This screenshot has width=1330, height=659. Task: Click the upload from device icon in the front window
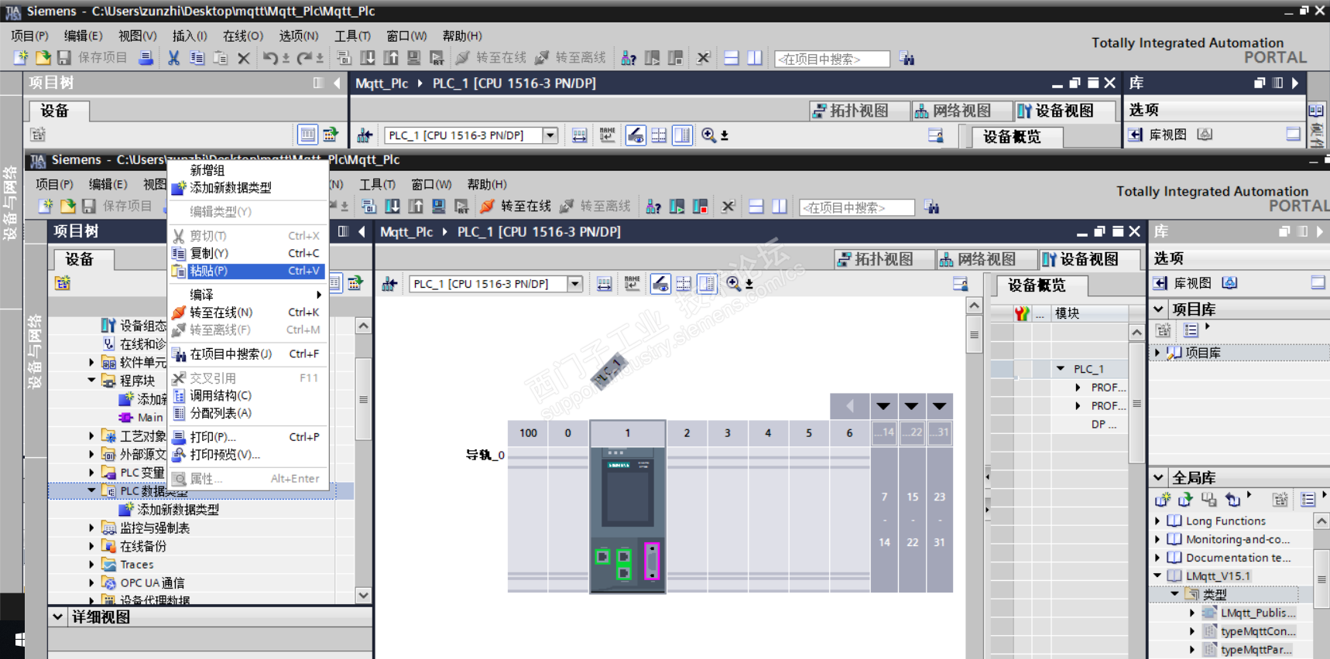click(x=416, y=207)
